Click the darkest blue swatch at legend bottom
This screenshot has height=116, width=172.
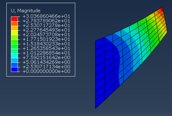click(14, 69)
